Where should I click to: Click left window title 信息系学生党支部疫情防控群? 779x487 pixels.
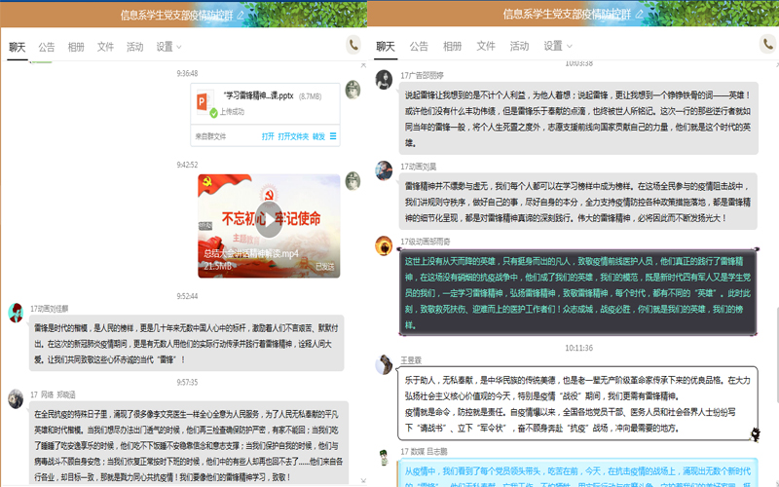[x=177, y=15]
